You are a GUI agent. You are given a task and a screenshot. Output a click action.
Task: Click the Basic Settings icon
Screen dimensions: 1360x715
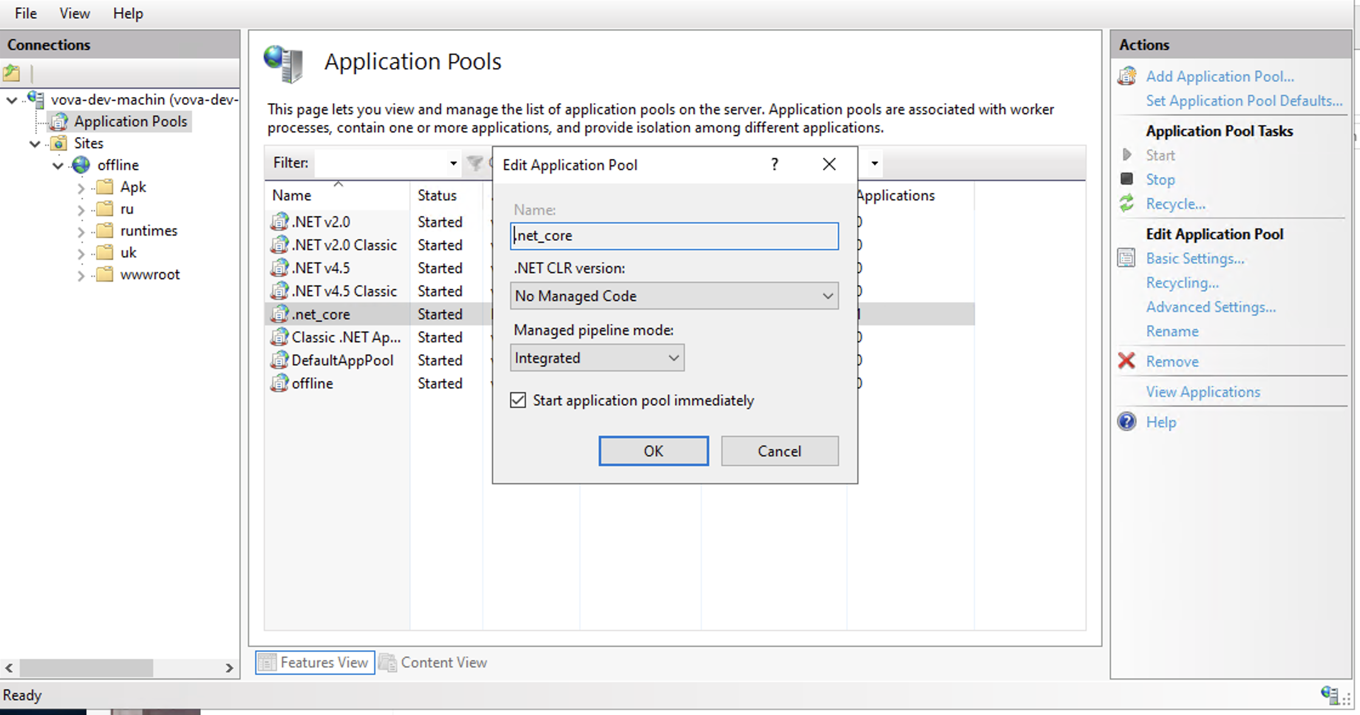click(1127, 259)
